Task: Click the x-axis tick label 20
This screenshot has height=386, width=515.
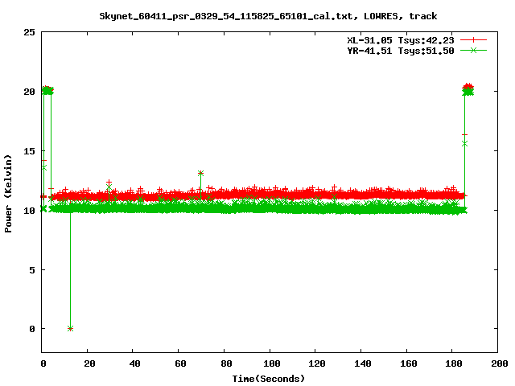Action: (89, 363)
